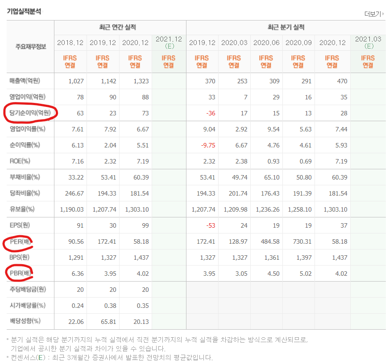Select the red -36 net income value
This screenshot has height=364, width=389.
click(211, 113)
